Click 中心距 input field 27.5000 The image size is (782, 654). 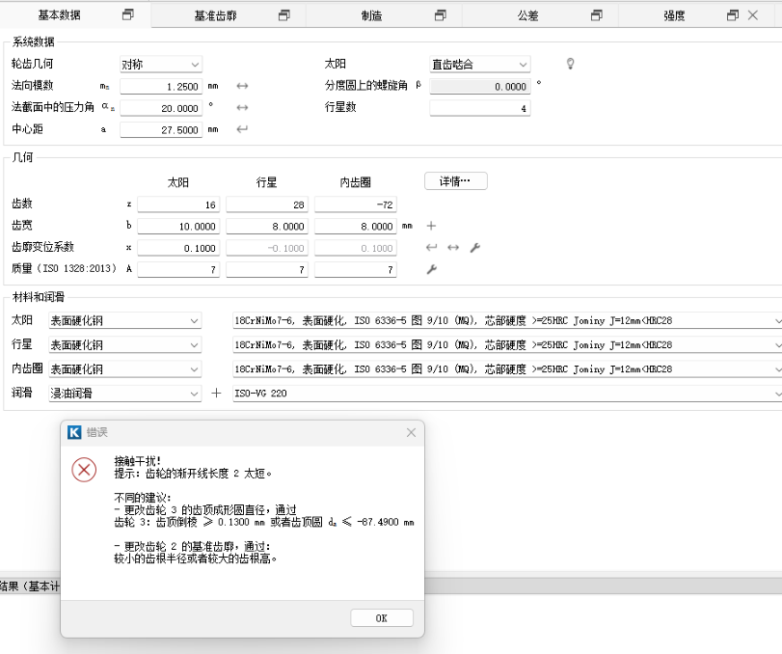(161, 129)
